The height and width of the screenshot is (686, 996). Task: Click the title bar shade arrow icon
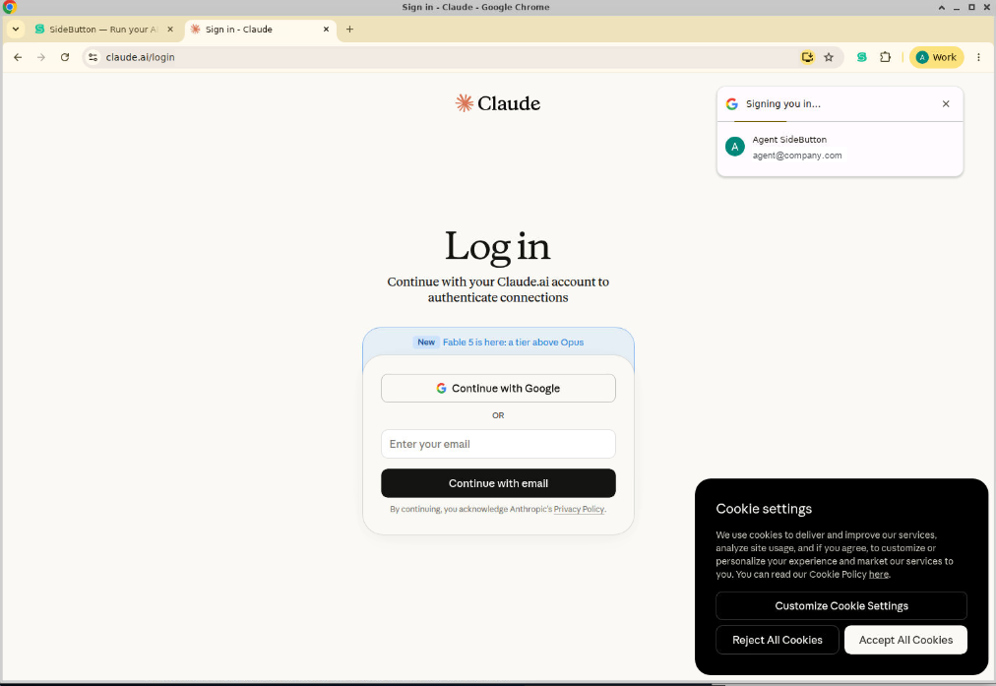point(941,7)
